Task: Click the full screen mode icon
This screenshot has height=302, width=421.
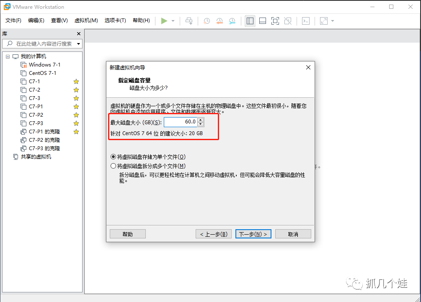Action: (275, 21)
